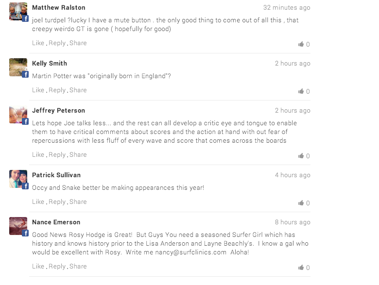Open Patrick Sullivan's avatar thumbnail
379x285 pixels.
click(x=18, y=179)
